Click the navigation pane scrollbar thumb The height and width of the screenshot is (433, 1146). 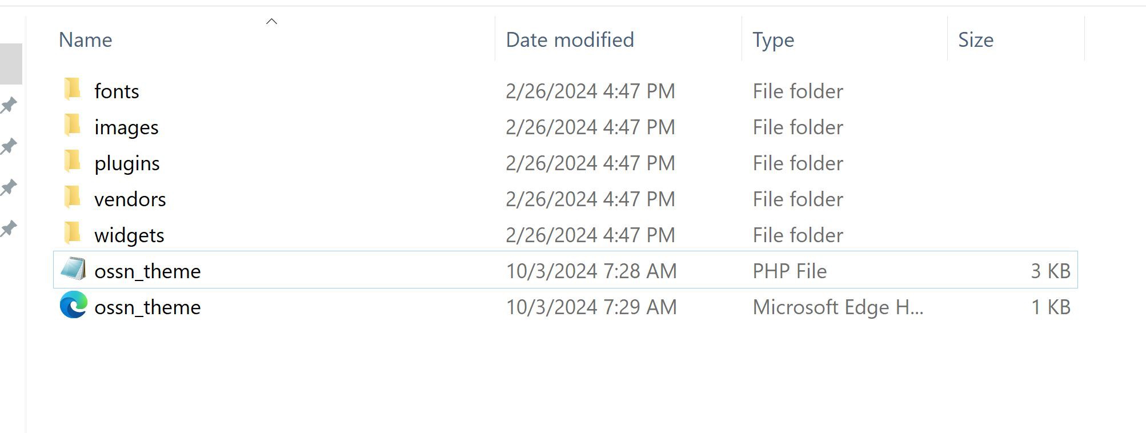click(11, 64)
